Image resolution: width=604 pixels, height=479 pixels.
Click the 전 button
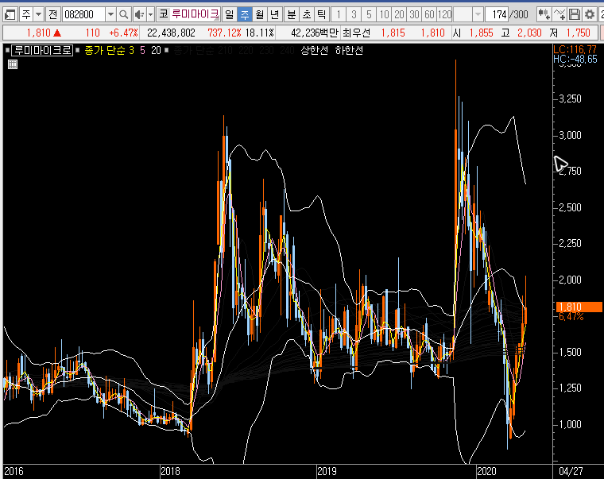[x=52, y=15]
